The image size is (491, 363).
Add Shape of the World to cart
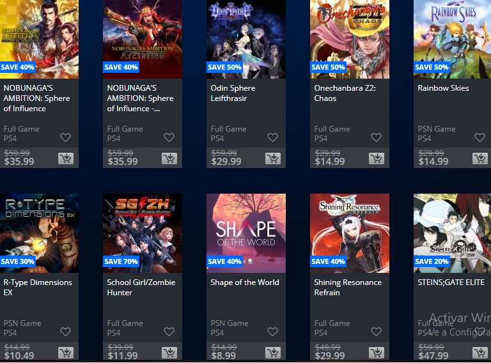click(273, 353)
